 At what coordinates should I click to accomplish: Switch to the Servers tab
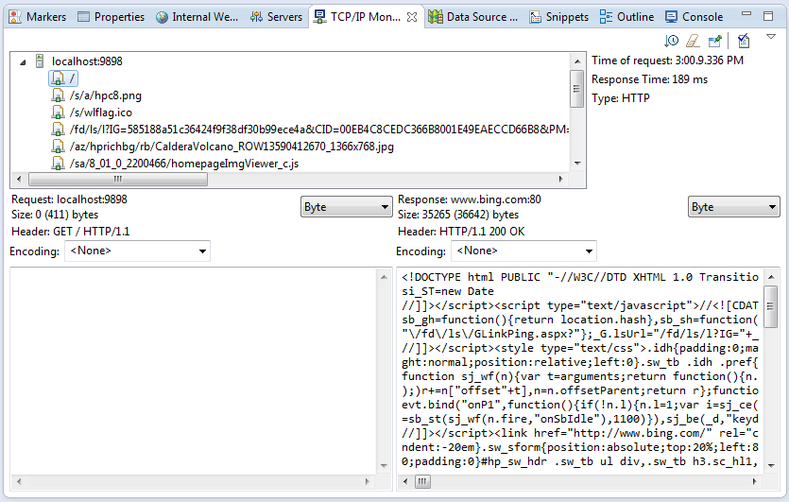point(276,17)
